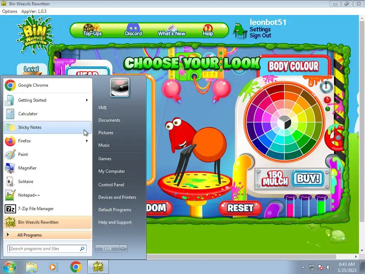Click the clock and date in tray
The width and height of the screenshot is (365, 274).
(347, 267)
